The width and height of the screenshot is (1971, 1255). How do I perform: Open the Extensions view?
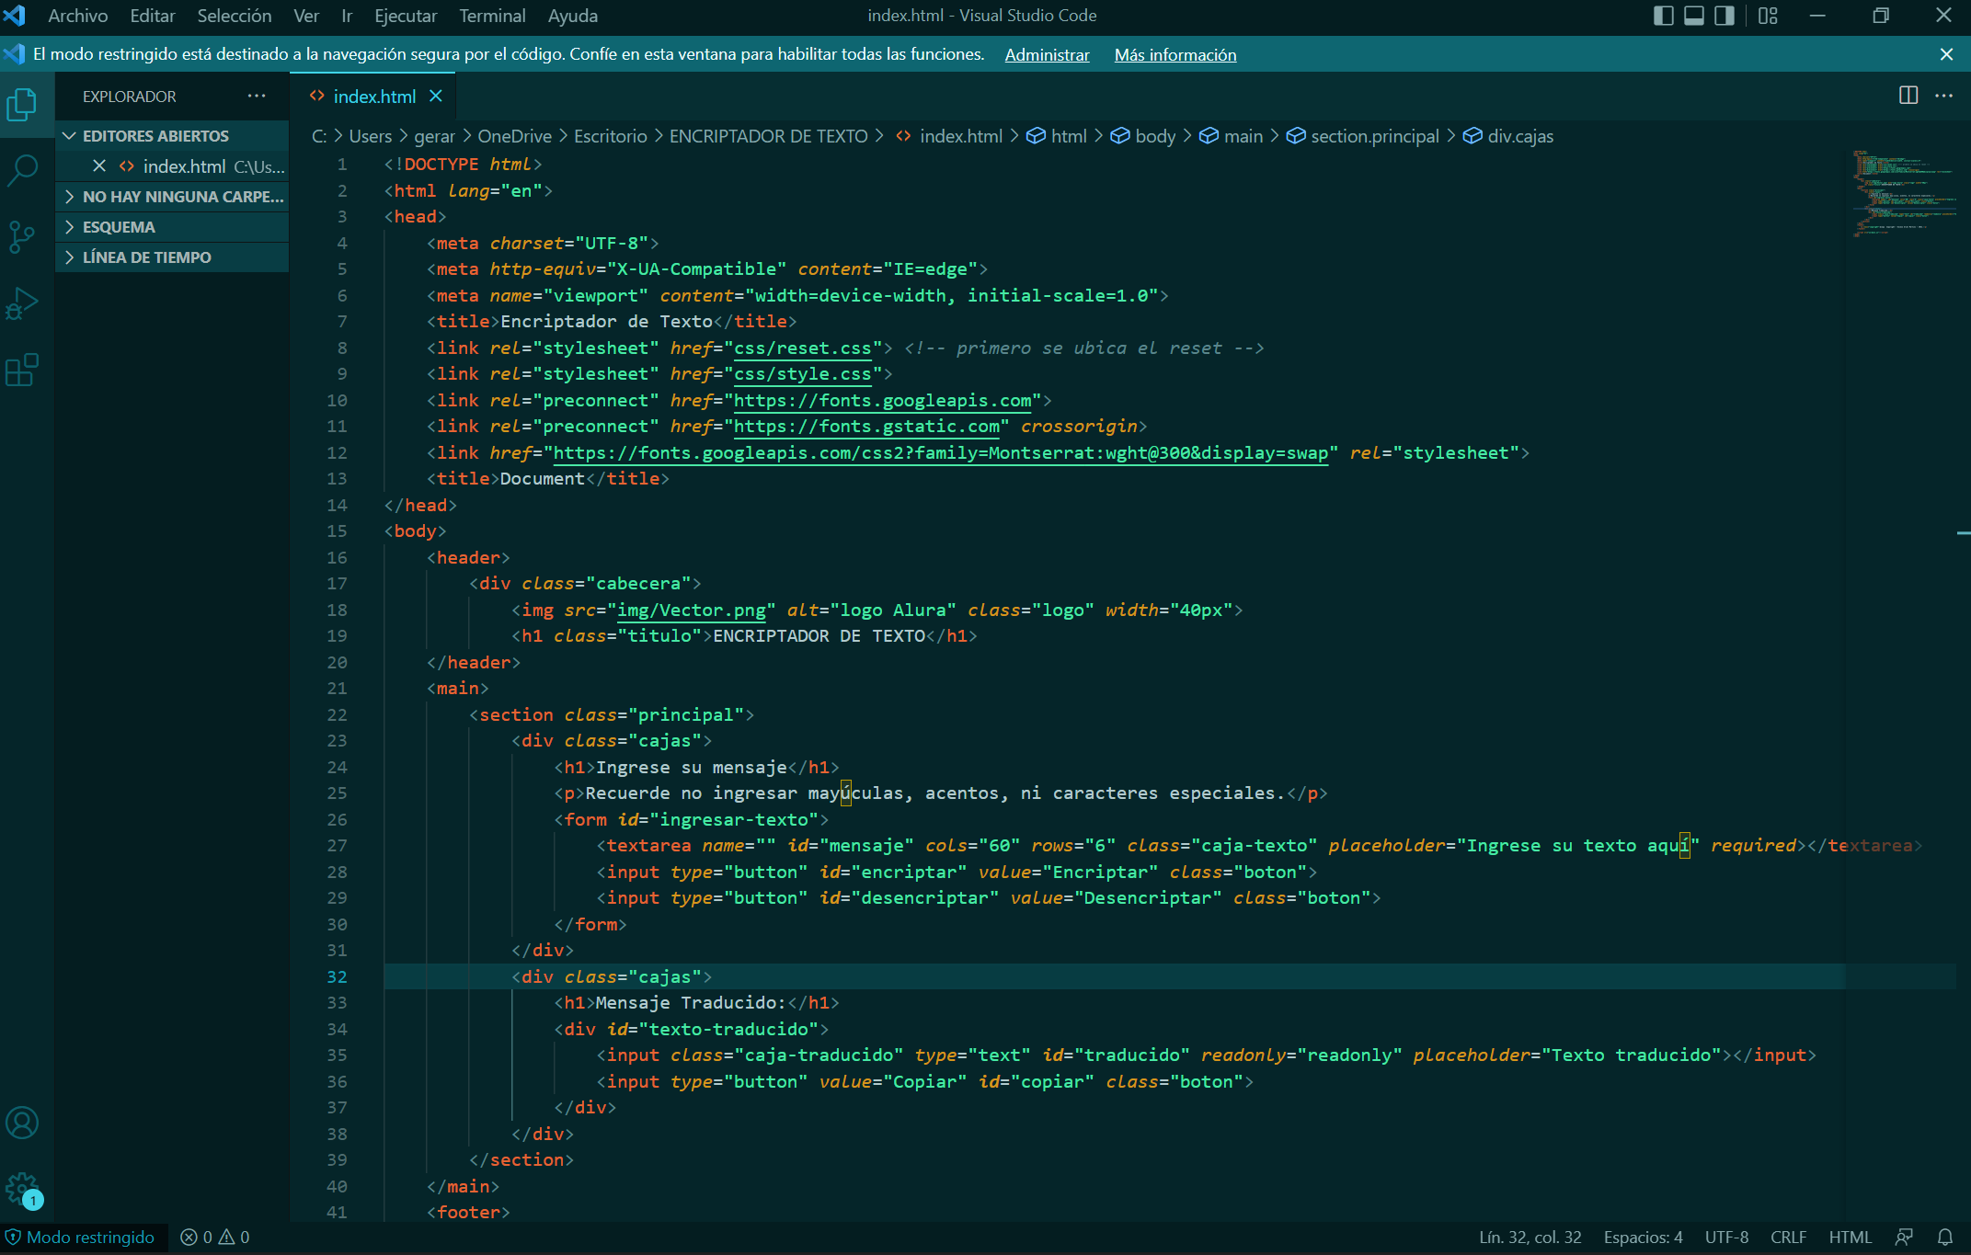click(22, 370)
